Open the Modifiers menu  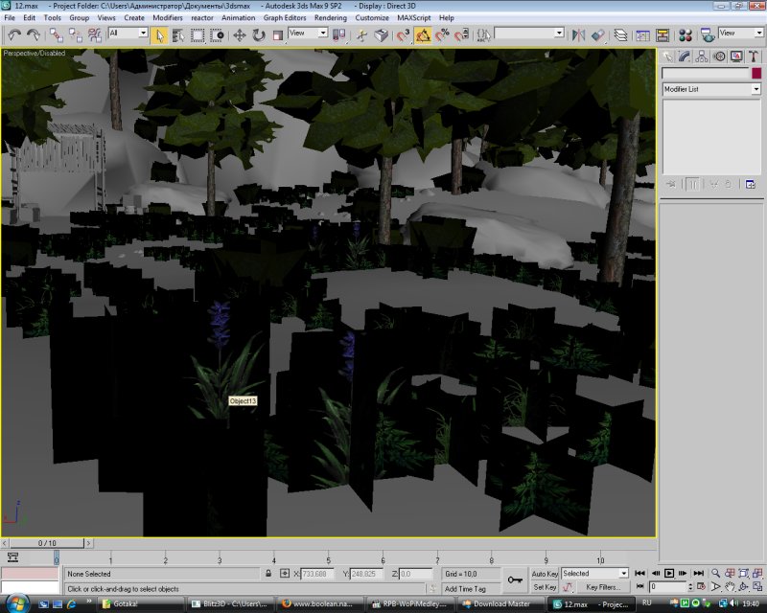point(168,17)
